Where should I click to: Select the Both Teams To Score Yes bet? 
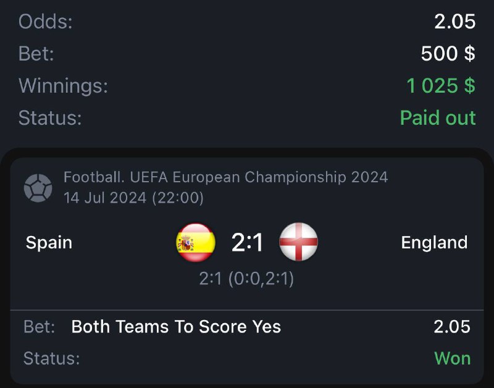point(176,326)
